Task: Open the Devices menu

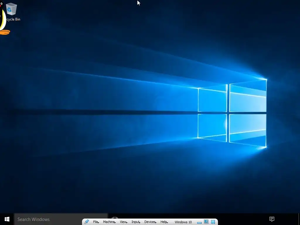Action: [x=150, y=222]
